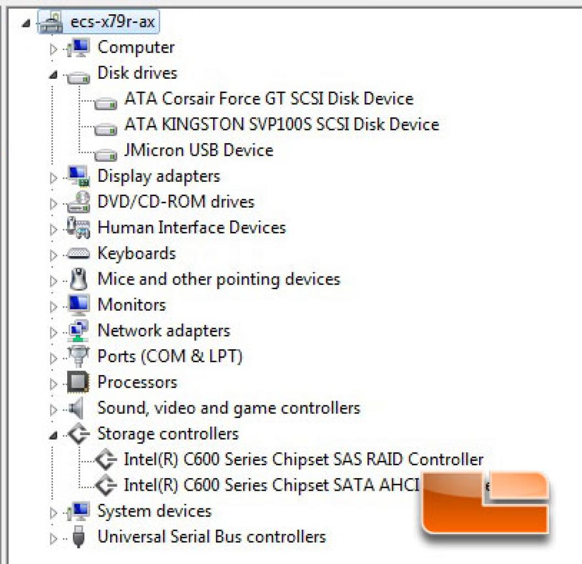Screen dimensions: 582x564
Task: Select Intel C600 Series Chipset SATA AHCI entry
Action: [x=271, y=485]
